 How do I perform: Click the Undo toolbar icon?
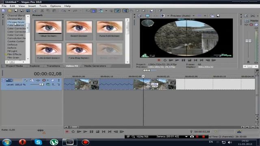(x=64, y=11)
